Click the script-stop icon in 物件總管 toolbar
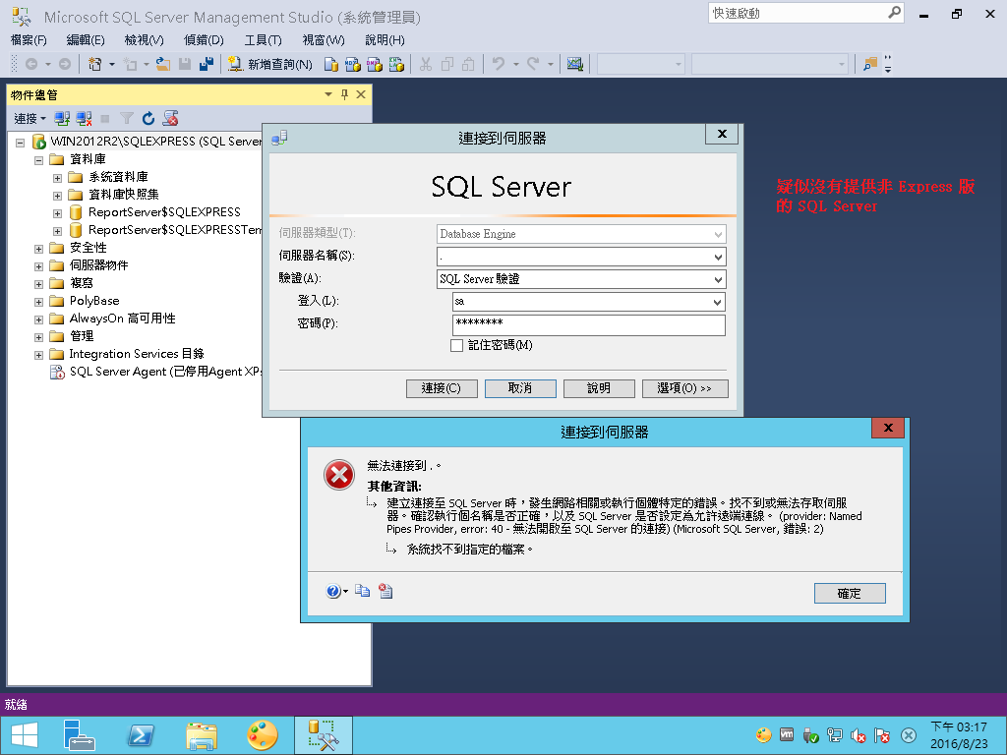 170,118
